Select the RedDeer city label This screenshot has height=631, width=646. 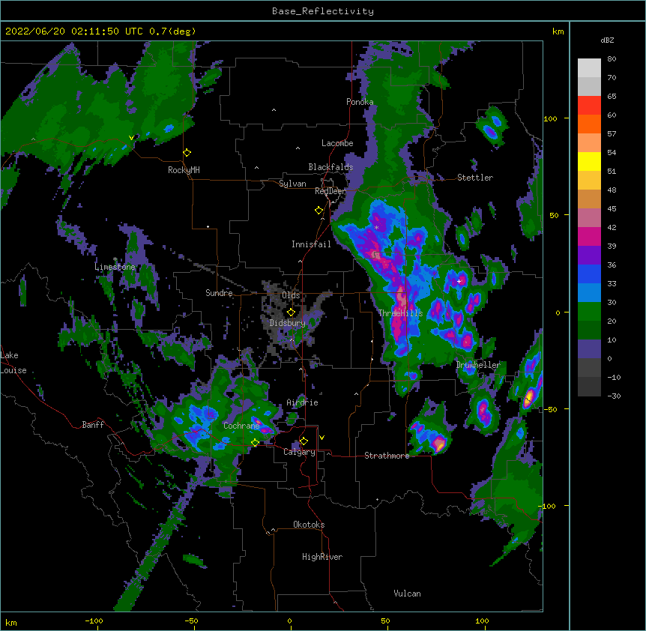coord(330,191)
